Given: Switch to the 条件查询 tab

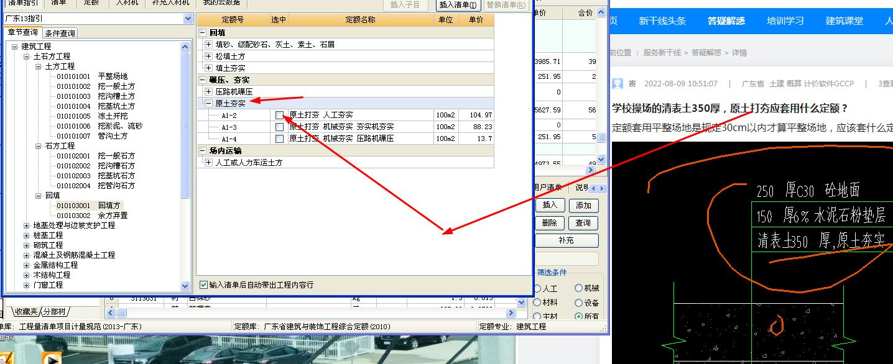Looking at the screenshot, I should (x=60, y=34).
